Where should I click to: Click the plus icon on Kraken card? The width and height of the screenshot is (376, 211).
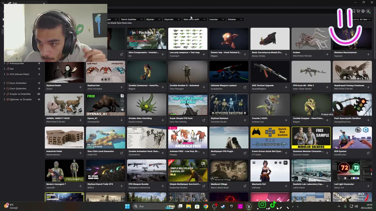327,54
